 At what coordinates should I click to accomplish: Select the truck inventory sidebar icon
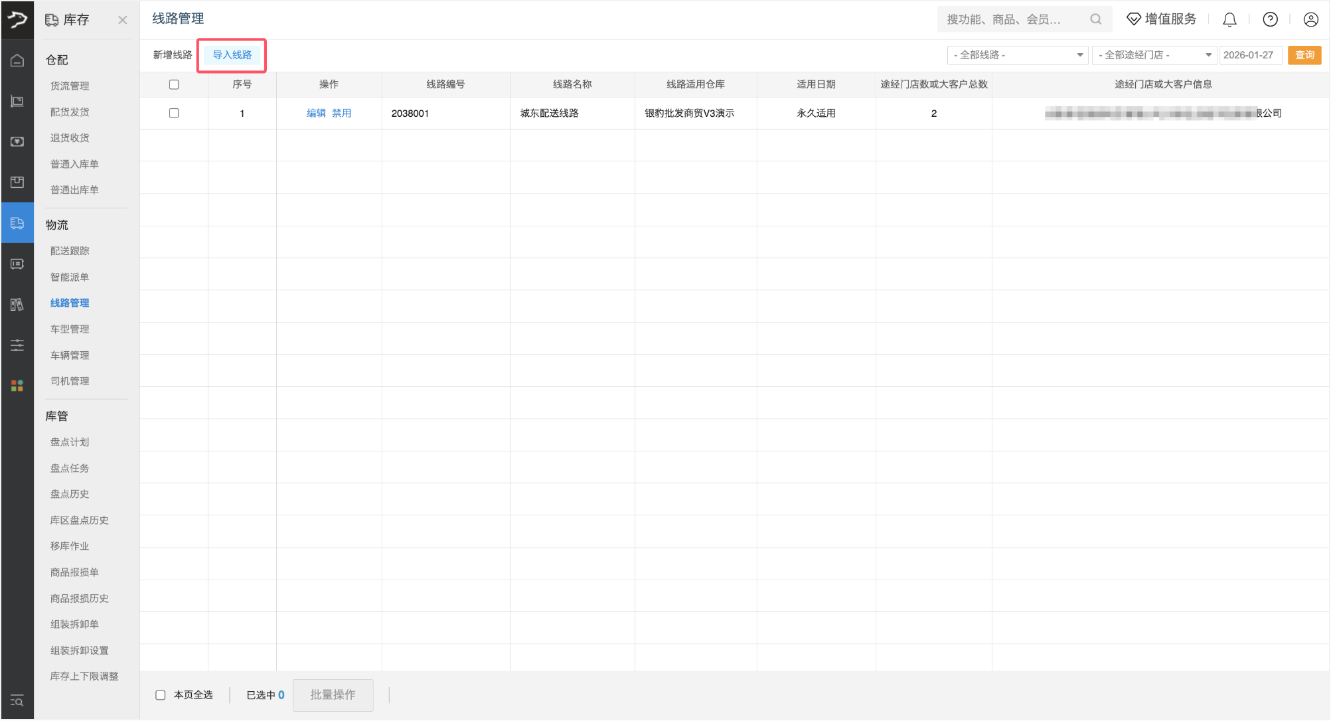point(17,223)
